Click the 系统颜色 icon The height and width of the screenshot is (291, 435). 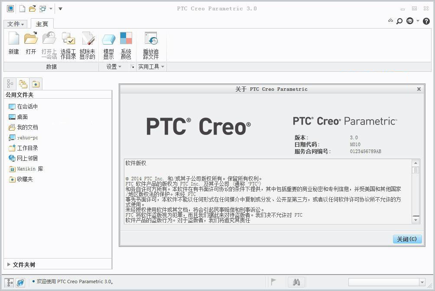tap(126, 43)
